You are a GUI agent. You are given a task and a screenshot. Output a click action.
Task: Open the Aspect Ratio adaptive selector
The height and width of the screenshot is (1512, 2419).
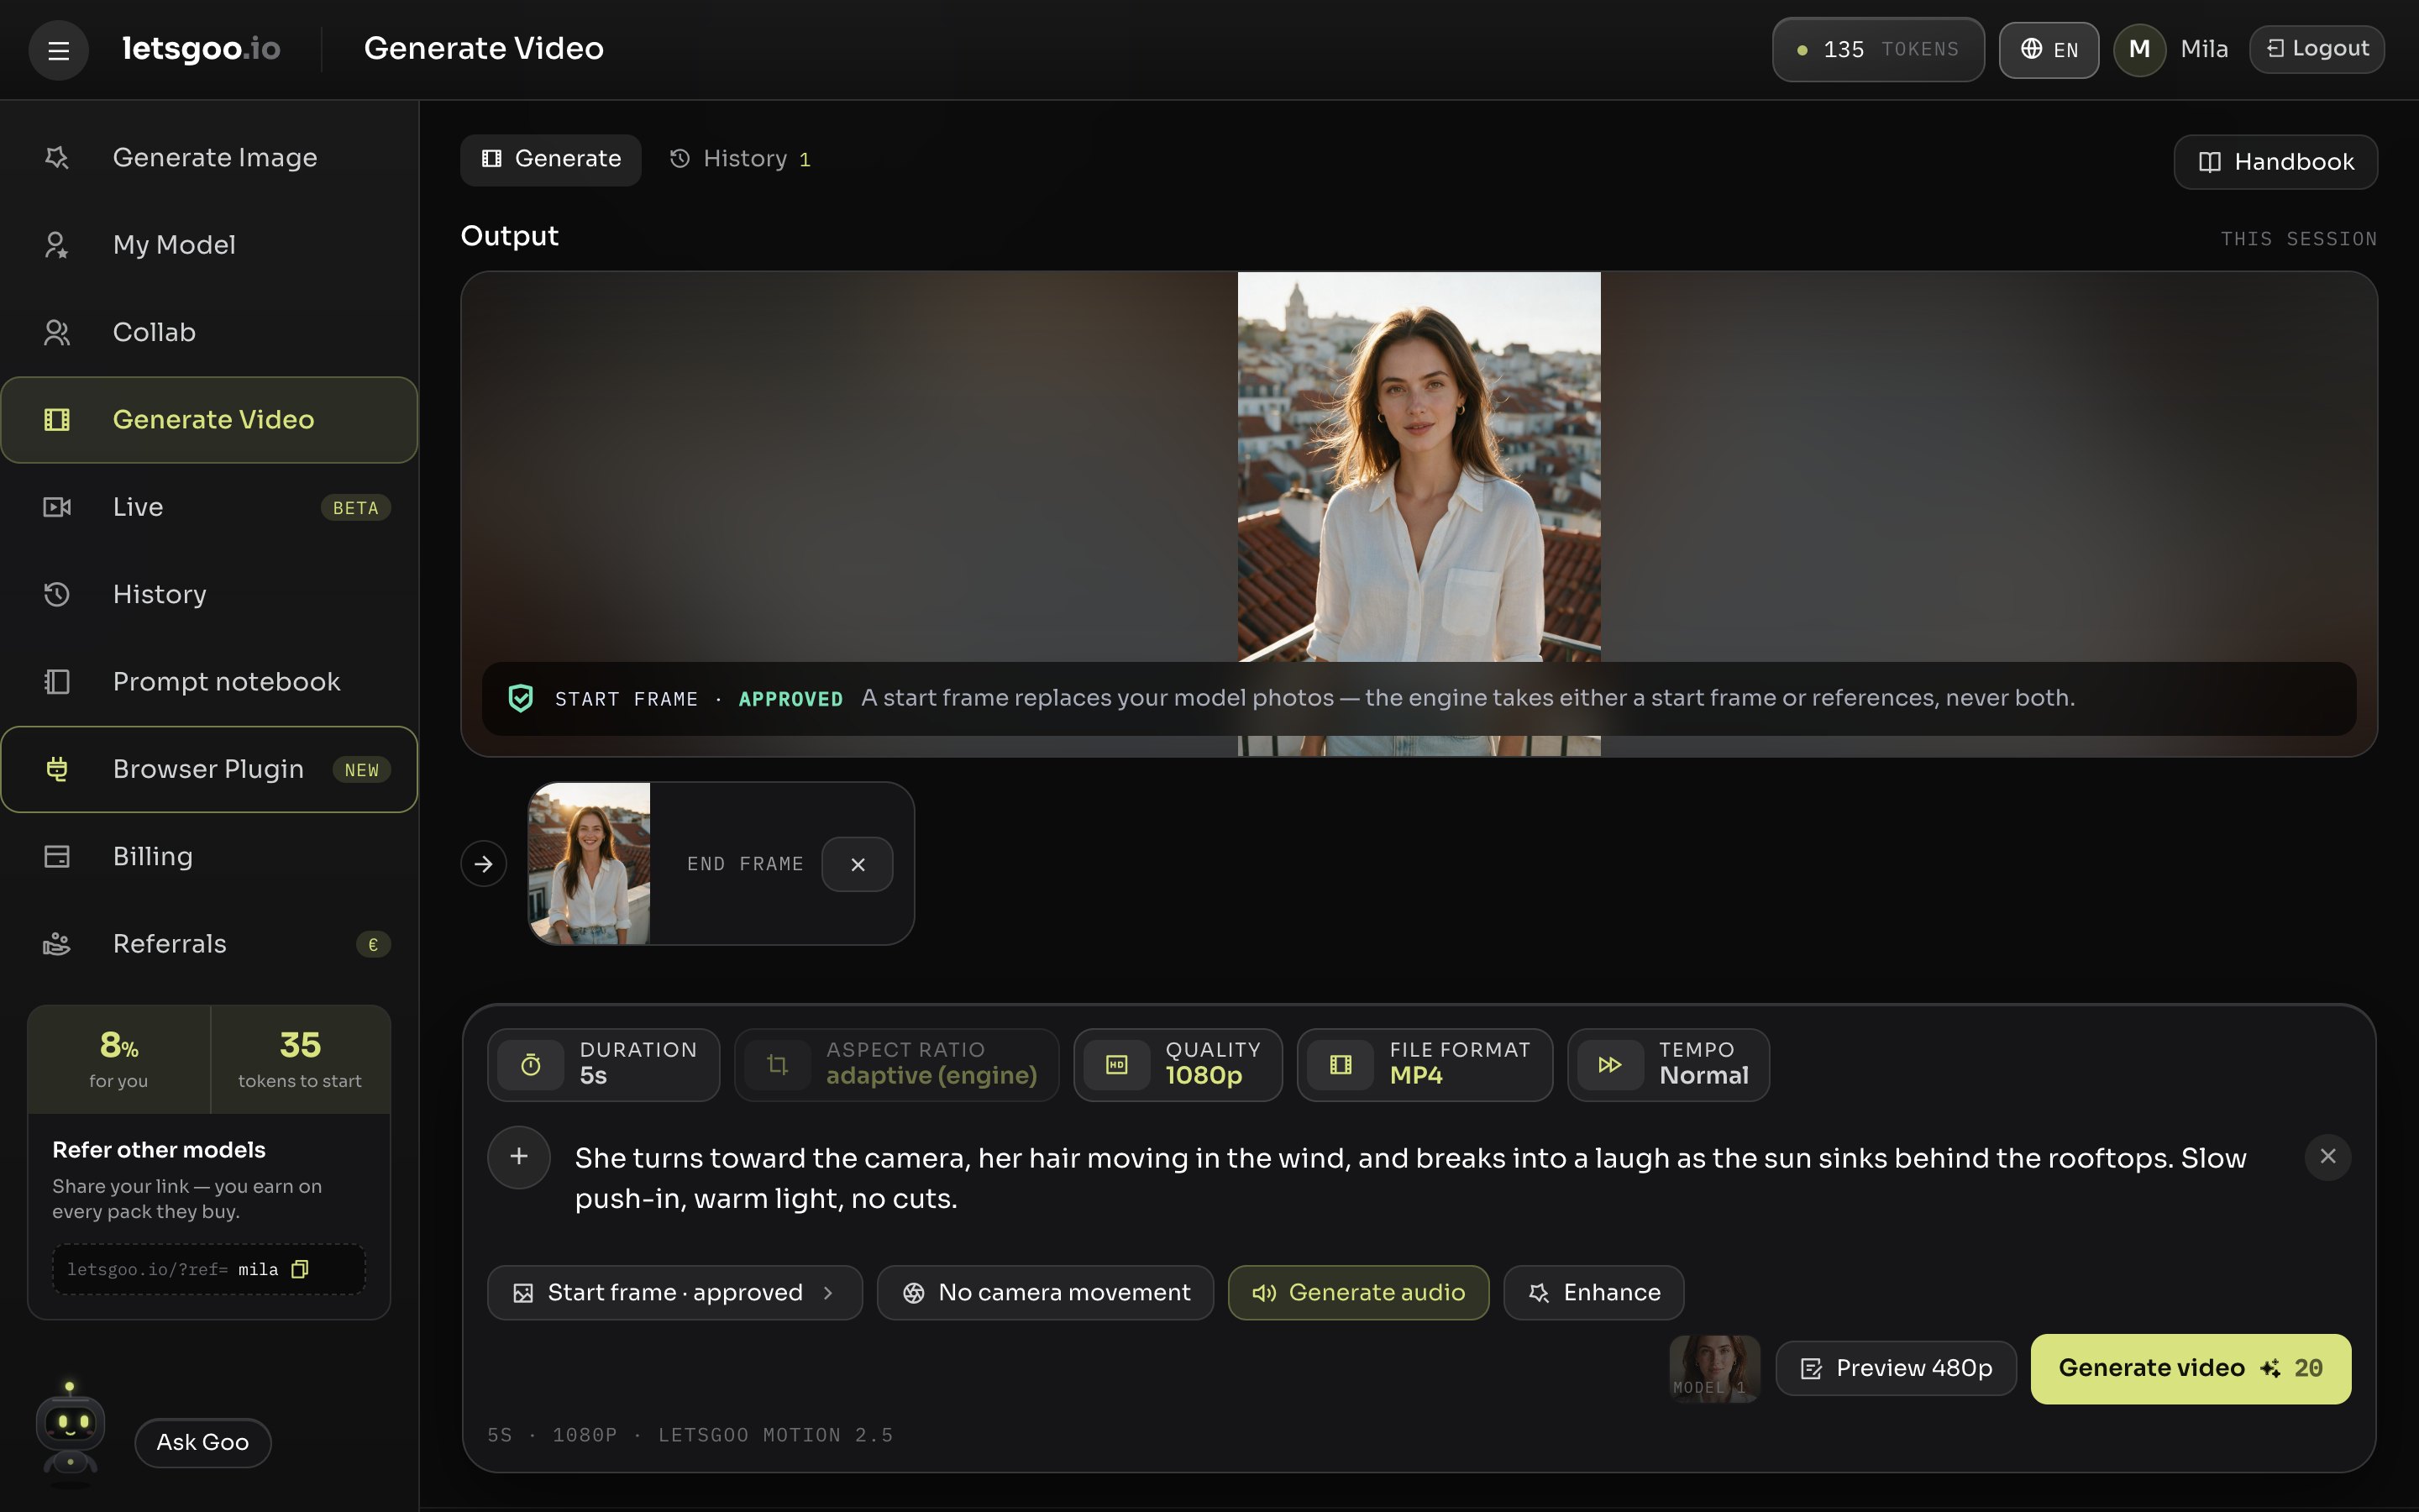tap(897, 1065)
